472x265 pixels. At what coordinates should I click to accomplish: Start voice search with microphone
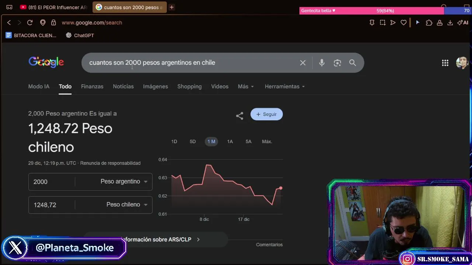[322, 63]
